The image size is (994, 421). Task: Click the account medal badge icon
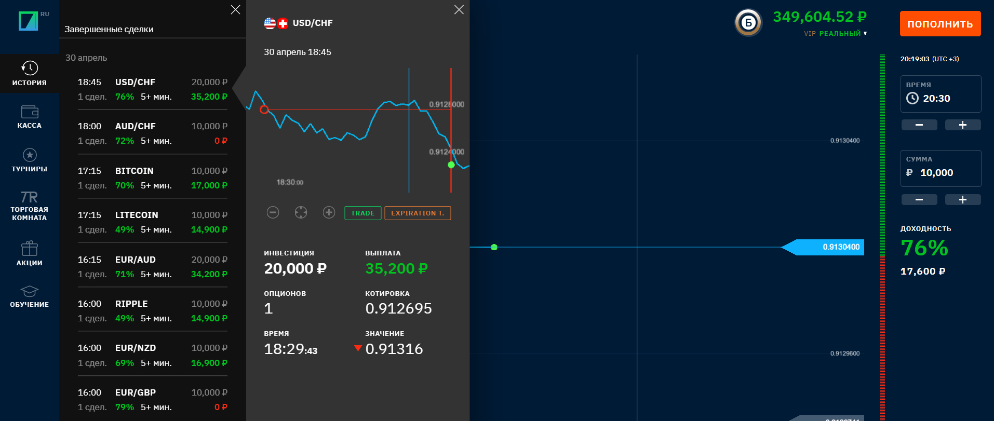point(748,22)
